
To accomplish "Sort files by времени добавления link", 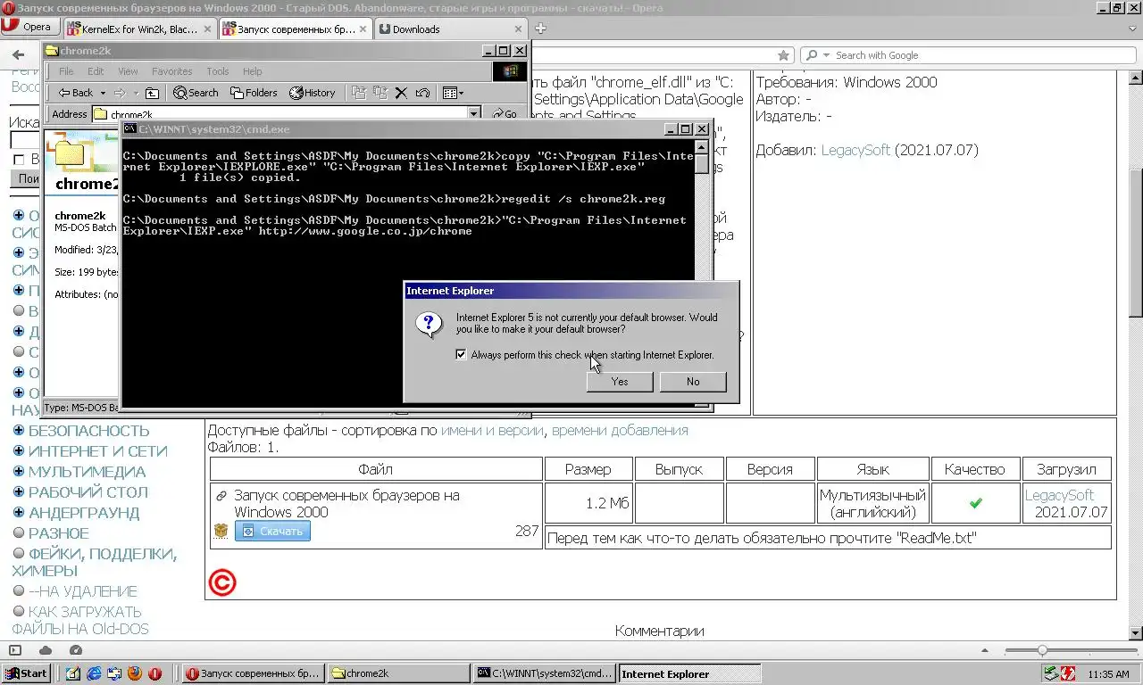I will [x=620, y=430].
